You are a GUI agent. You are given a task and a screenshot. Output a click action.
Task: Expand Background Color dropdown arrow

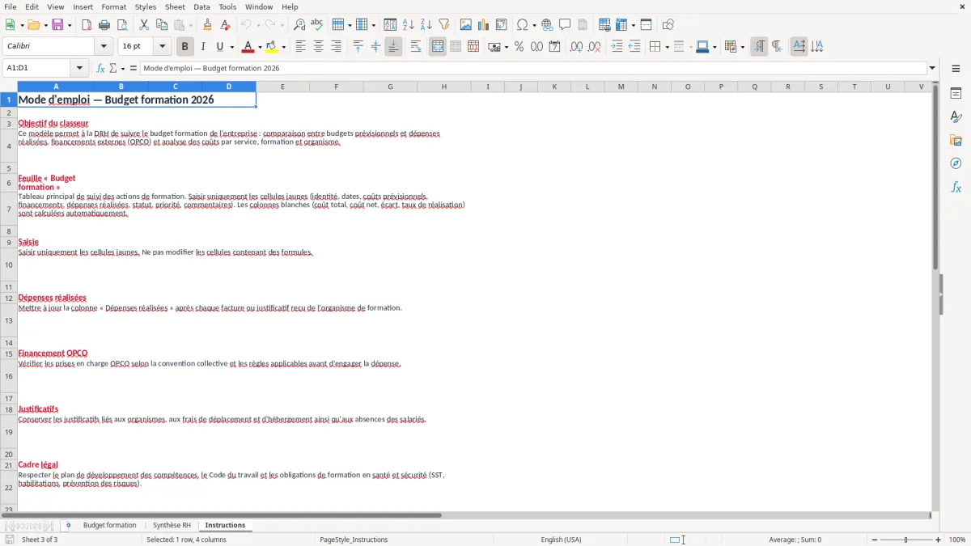click(x=283, y=47)
